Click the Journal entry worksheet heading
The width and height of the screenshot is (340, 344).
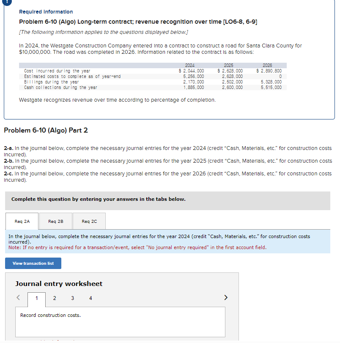tap(58, 283)
